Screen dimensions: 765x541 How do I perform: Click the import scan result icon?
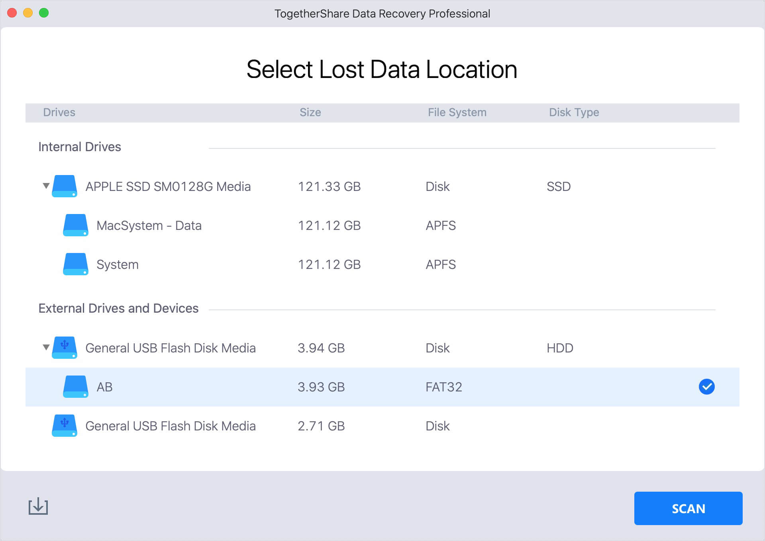point(38,506)
